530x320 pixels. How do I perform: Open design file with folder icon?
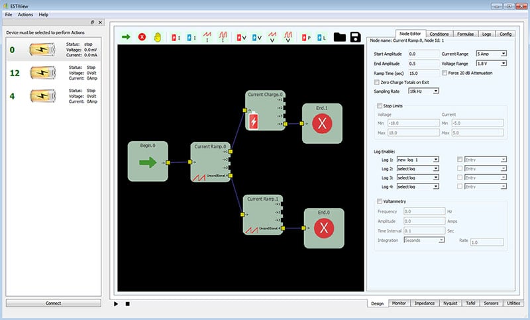pos(340,37)
